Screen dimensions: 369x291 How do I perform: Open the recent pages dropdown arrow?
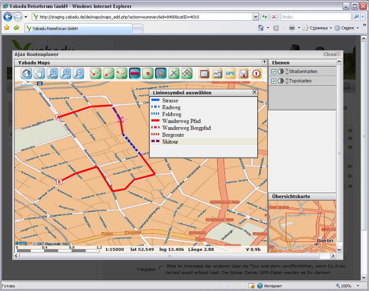point(26,17)
